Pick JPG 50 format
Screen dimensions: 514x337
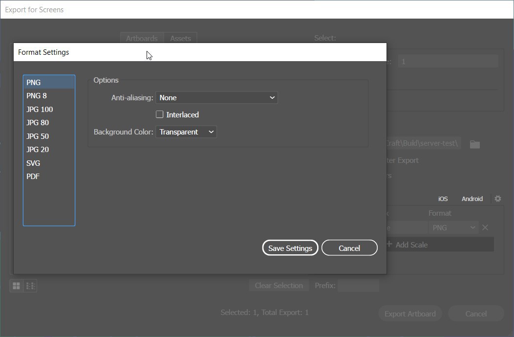coord(49,136)
